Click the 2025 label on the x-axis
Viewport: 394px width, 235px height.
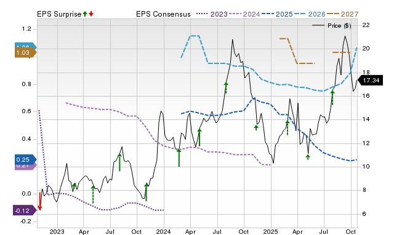tap(270, 231)
